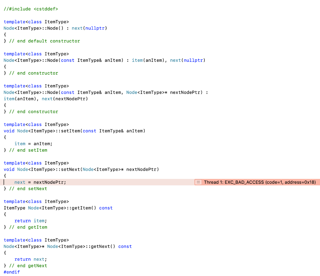Click the first template keyword
This screenshot has height=276, width=320.
point(14,22)
